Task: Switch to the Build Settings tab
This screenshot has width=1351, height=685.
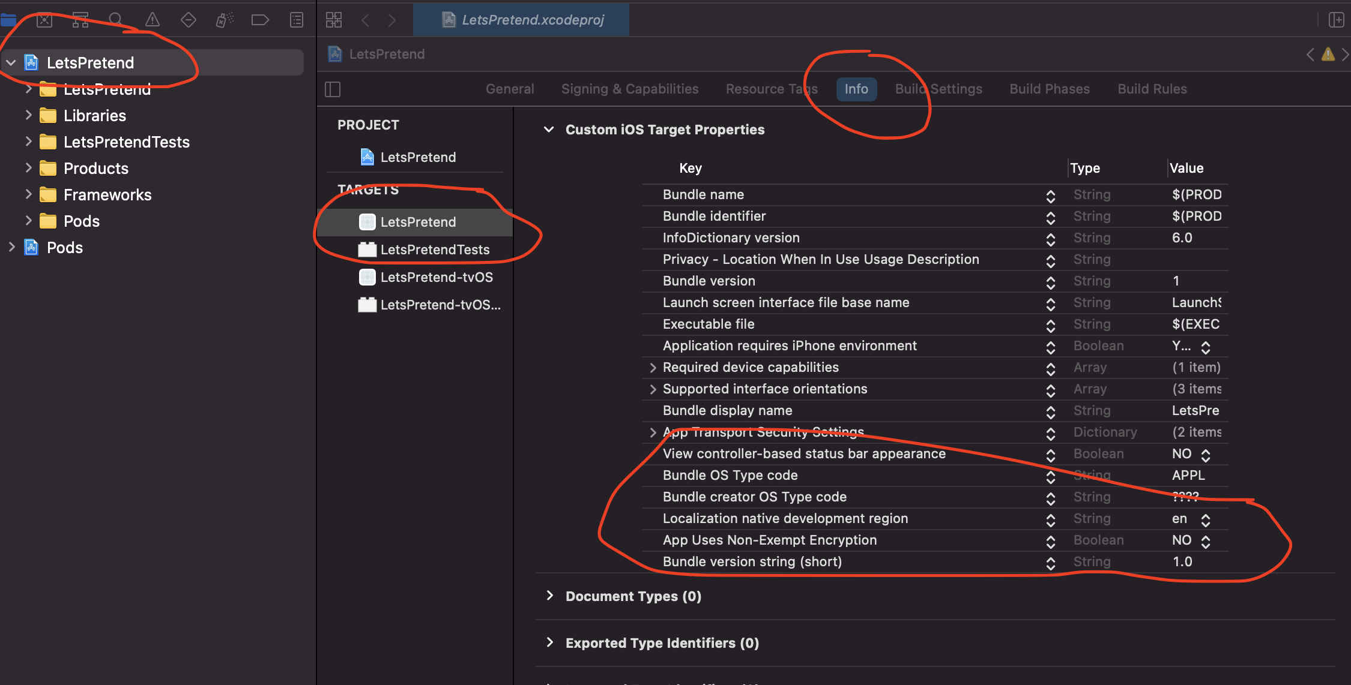Action: 938,89
